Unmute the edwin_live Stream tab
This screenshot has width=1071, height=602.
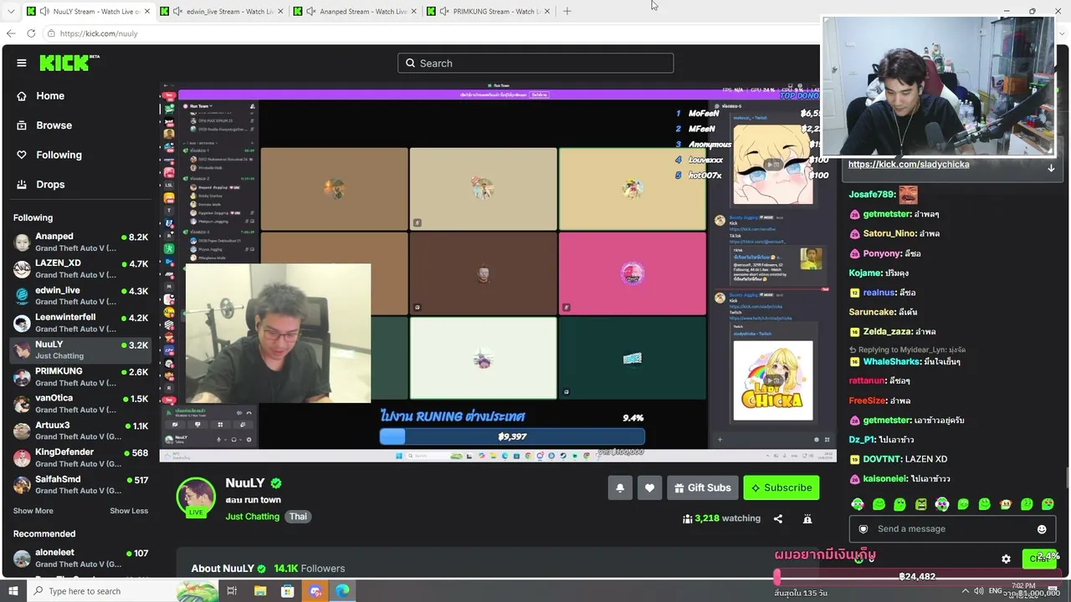[177, 12]
